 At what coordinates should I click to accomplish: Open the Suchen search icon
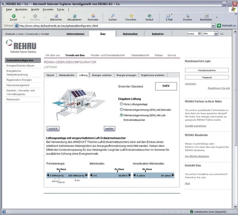[x=113, y=16]
